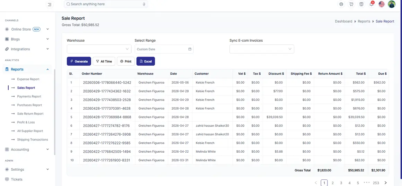Click the Order Number column header
402x186 pixels.
(92, 74)
